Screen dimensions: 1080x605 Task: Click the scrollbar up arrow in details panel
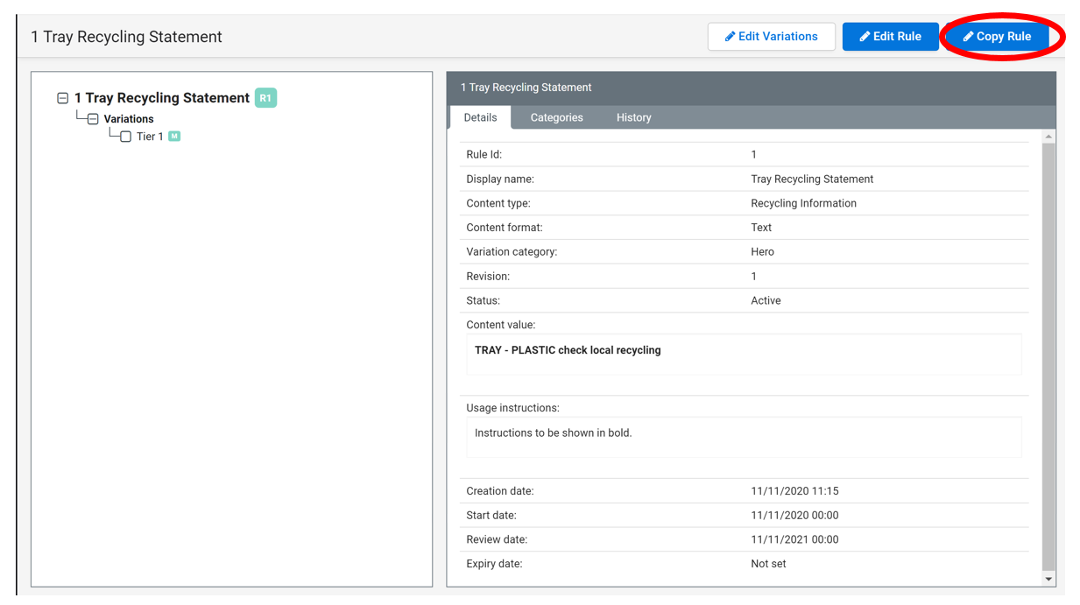[1048, 137]
